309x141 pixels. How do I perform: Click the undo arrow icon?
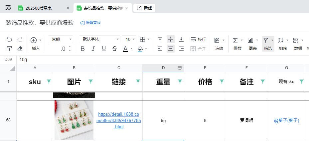click(9, 40)
